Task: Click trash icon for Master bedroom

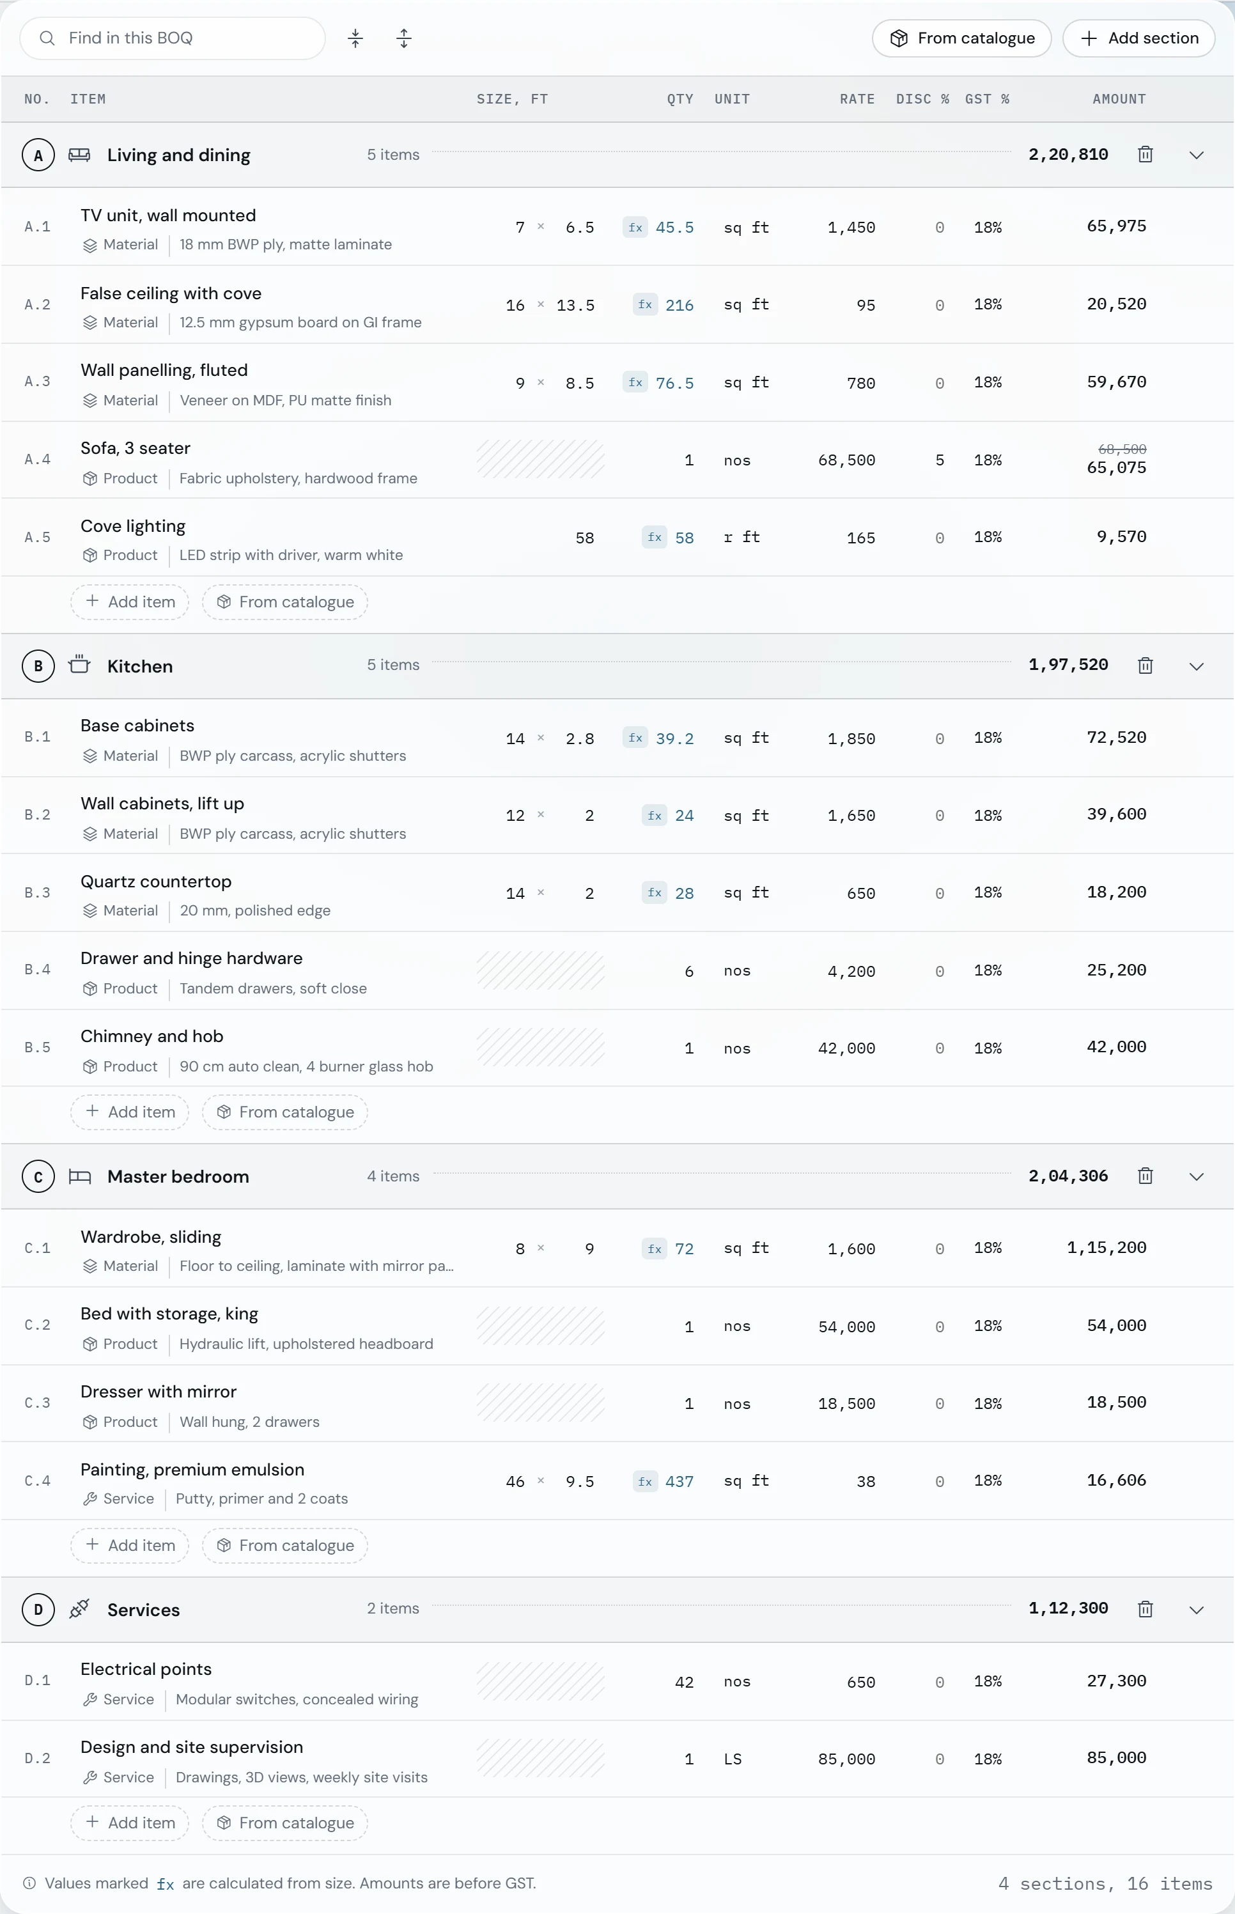Action: click(1145, 1176)
